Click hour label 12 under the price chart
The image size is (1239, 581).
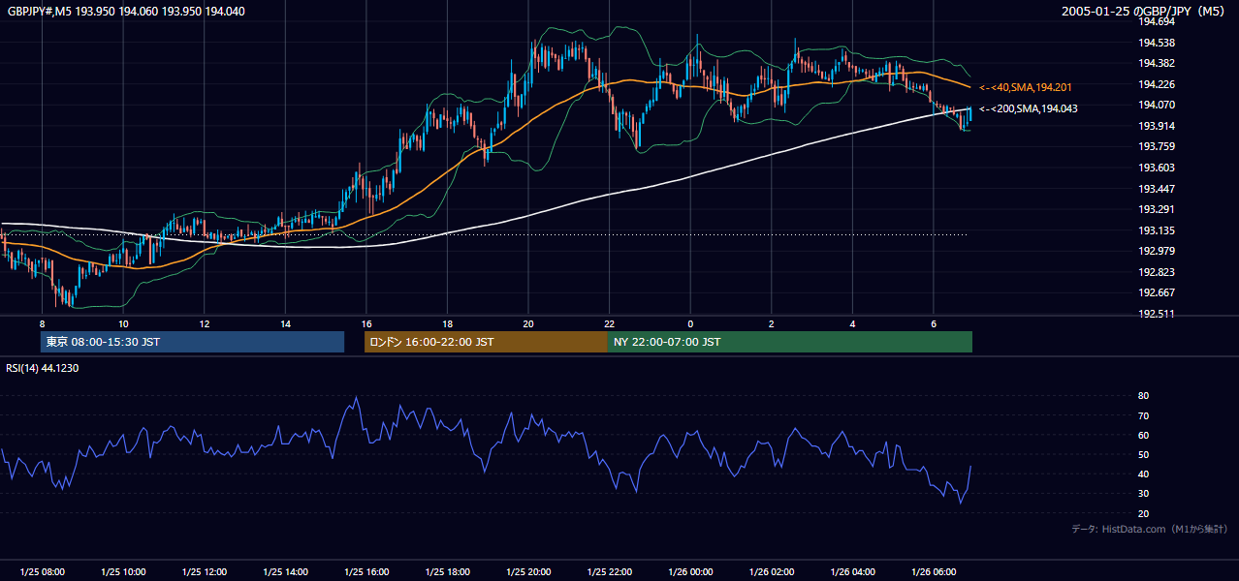click(205, 323)
